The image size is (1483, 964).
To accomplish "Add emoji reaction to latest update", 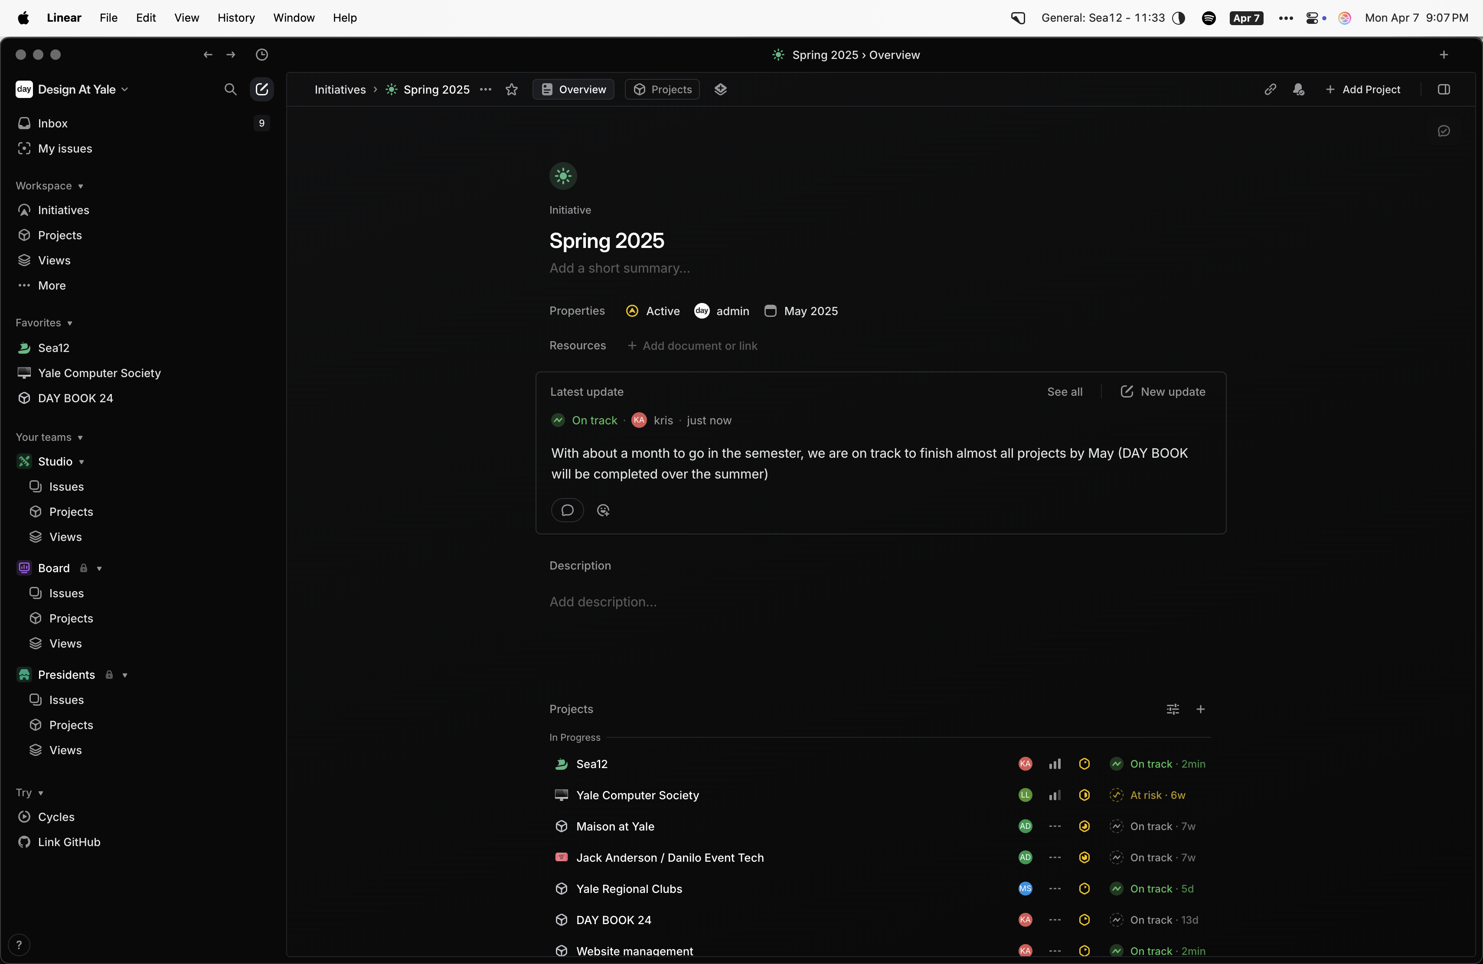I will tap(603, 510).
